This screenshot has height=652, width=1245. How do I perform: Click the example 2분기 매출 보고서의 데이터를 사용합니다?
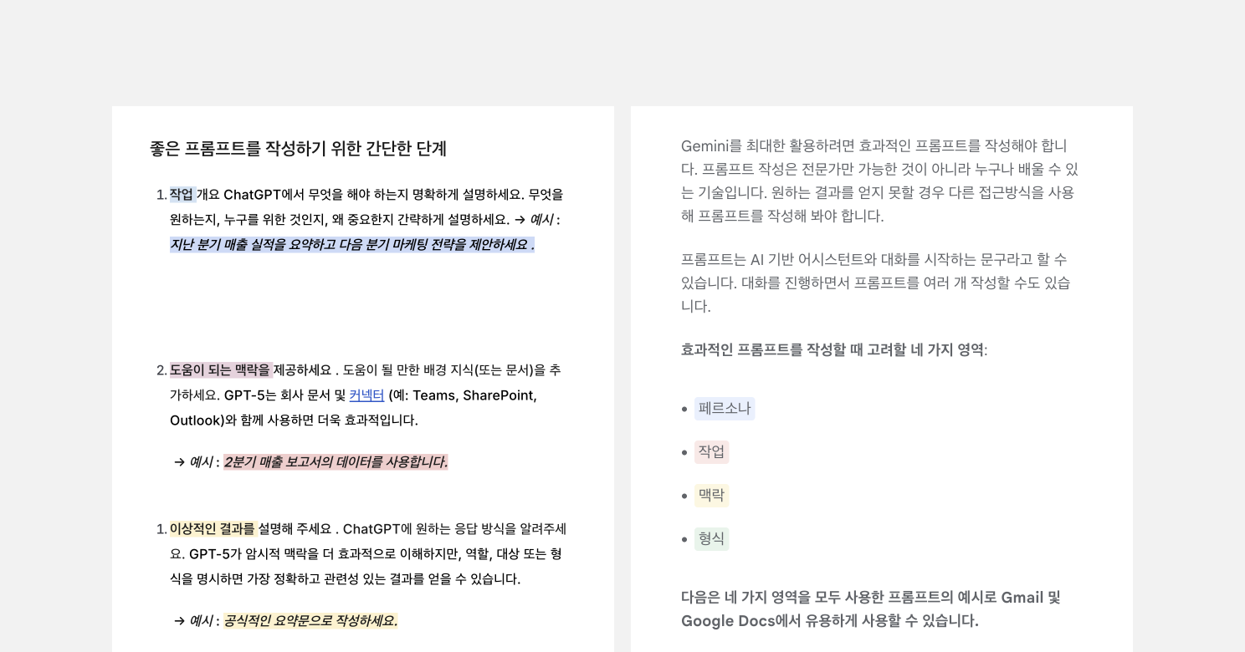point(336,462)
